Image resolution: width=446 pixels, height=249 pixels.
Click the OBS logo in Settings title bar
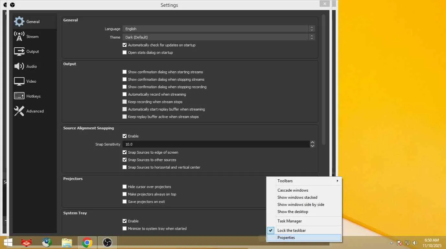pyautogui.click(x=12, y=5)
